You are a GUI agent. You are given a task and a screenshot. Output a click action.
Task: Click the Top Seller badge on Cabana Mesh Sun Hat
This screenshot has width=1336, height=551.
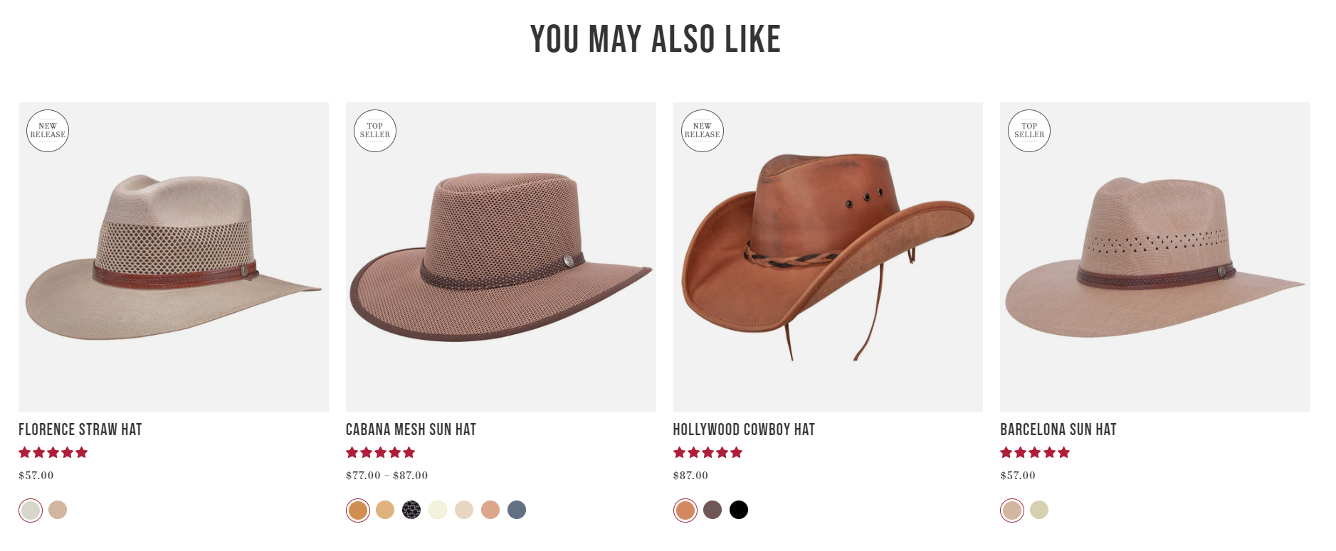375,131
